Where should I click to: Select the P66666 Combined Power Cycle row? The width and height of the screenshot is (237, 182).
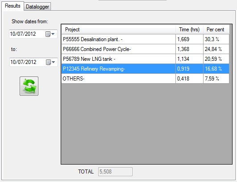[x=145, y=49]
